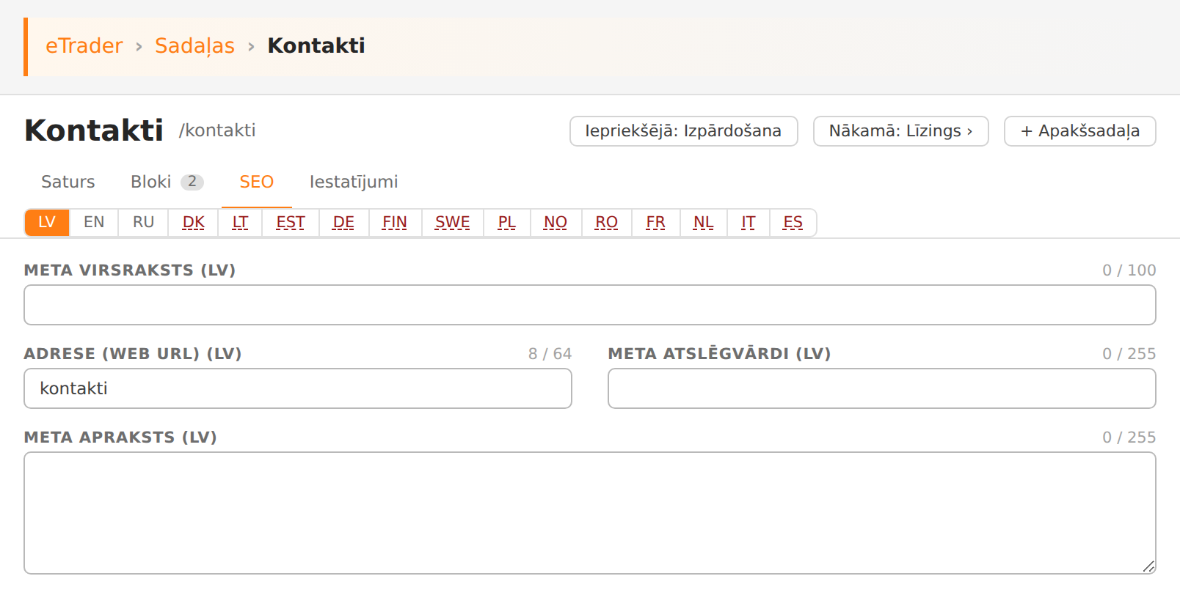Choose the DK language tab
The height and width of the screenshot is (598, 1180).
193,222
